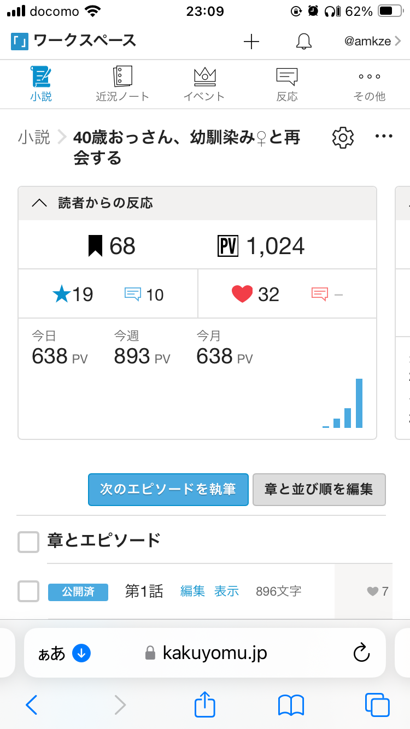Viewport: 410px width, 729px height.
Task: Tap the Safari share icon
Action: pos(205,704)
